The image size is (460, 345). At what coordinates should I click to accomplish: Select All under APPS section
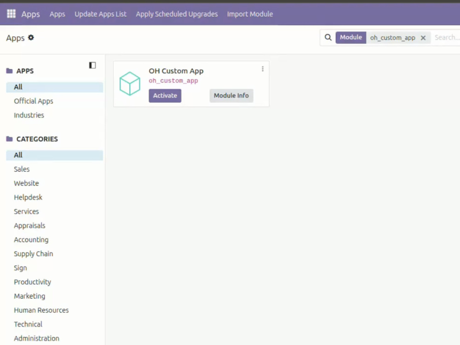click(55, 87)
